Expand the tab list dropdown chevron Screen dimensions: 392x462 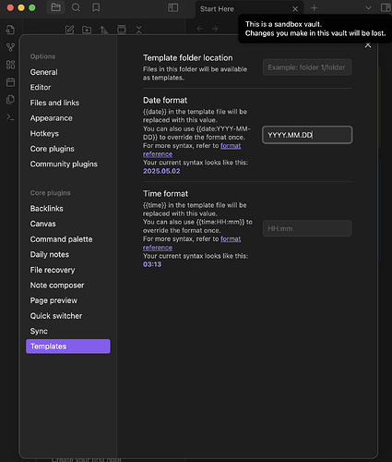(368, 8)
